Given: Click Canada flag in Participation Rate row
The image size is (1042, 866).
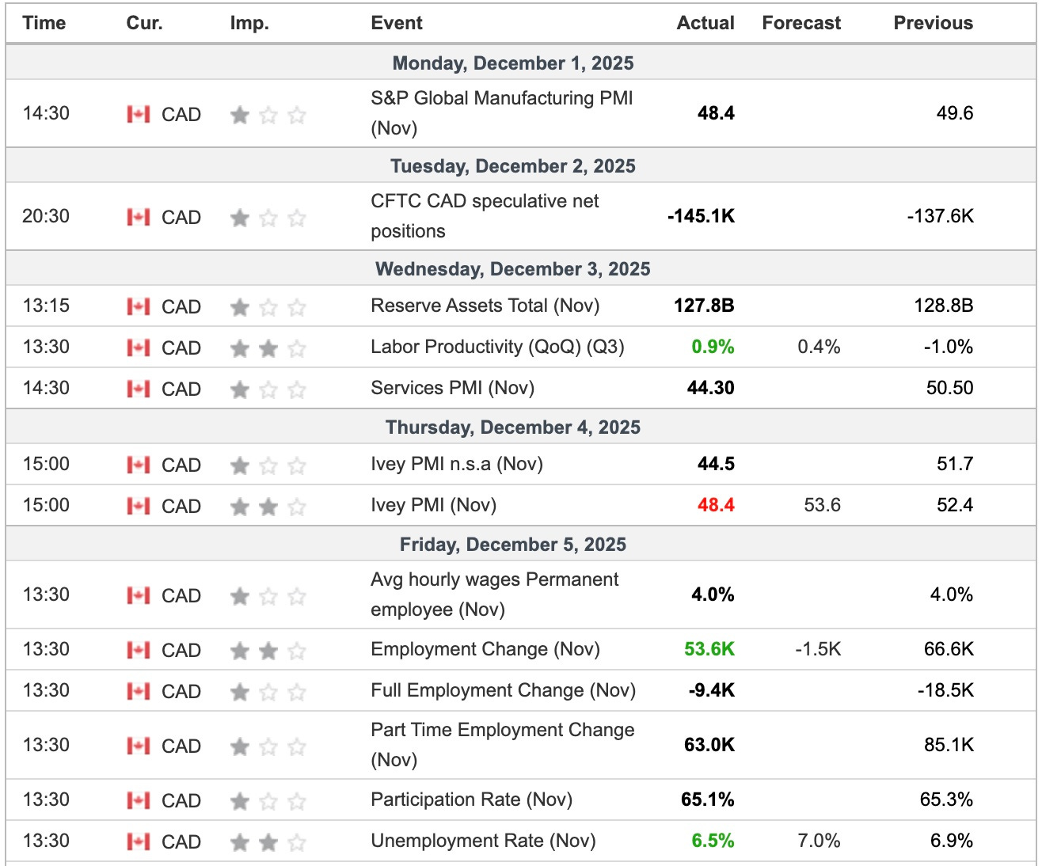Looking at the screenshot, I should point(139,801).
